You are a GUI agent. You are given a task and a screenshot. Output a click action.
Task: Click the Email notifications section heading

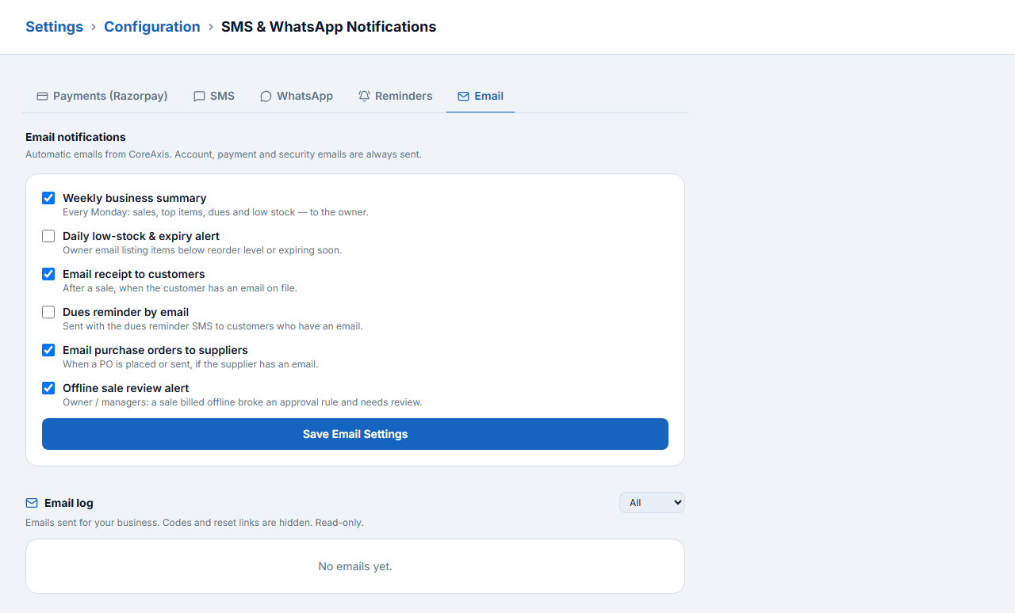click(x=75, y=137)
